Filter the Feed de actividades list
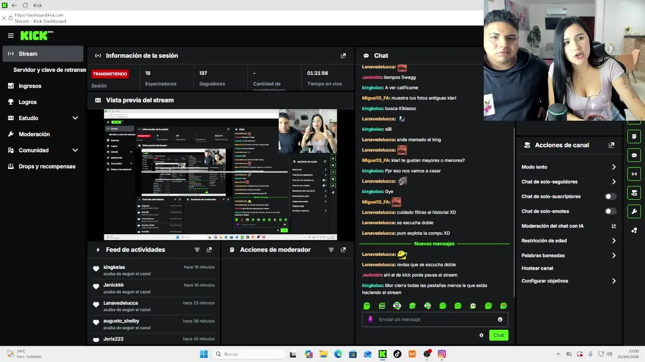The height and width of the screenshot is (362, 645). pos(197,250)
